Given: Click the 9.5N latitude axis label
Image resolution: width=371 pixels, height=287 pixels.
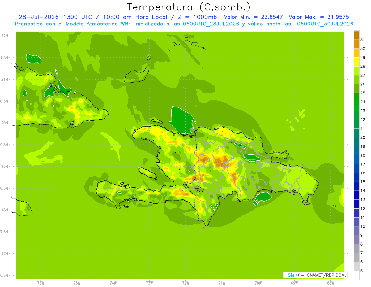Looking at the screenshot, I should (x=4, y=145).
